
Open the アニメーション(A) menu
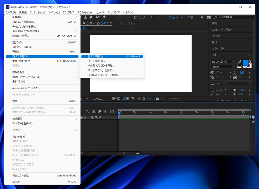coord(86,12)
